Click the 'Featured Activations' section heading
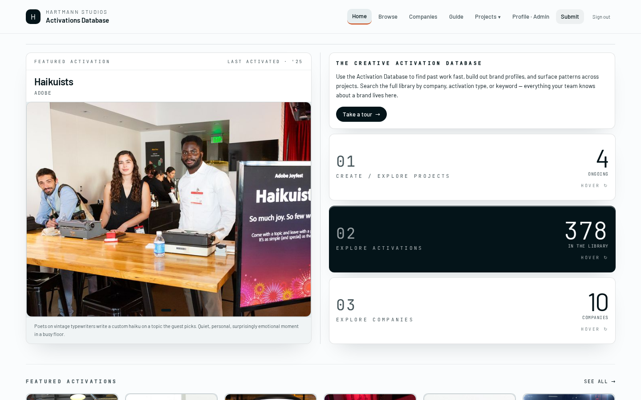This screenshot has width=641, height=400. point(71,382)
